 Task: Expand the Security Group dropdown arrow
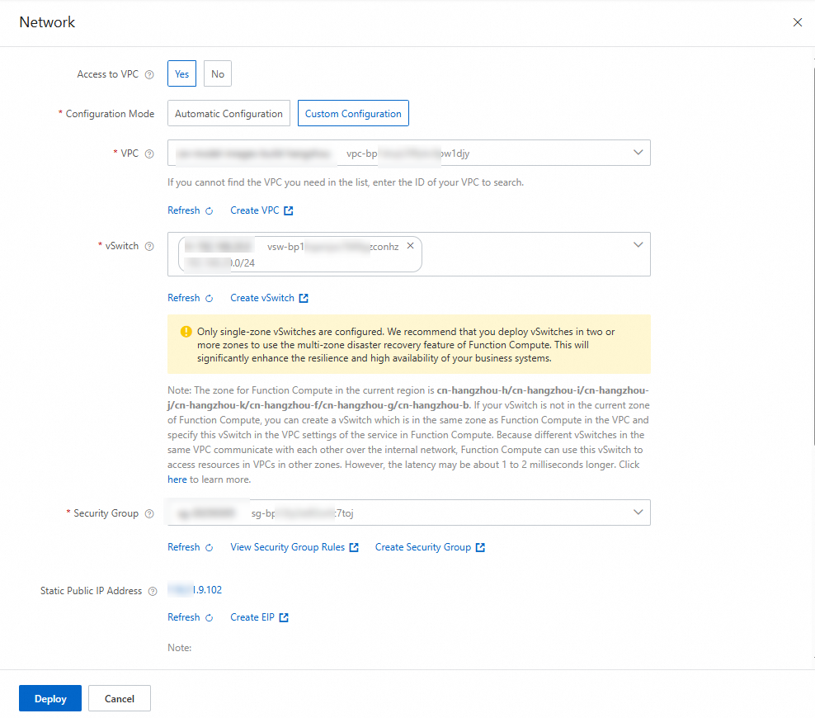(638, 513)
